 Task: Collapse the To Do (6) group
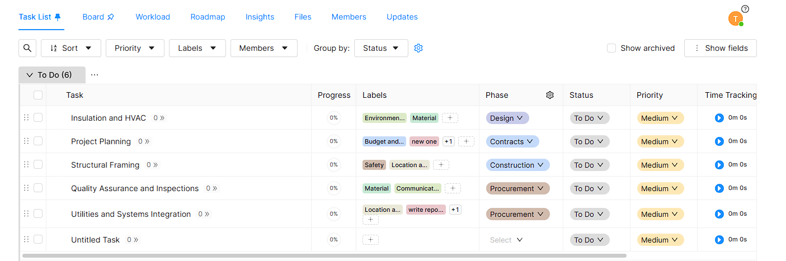30,75
